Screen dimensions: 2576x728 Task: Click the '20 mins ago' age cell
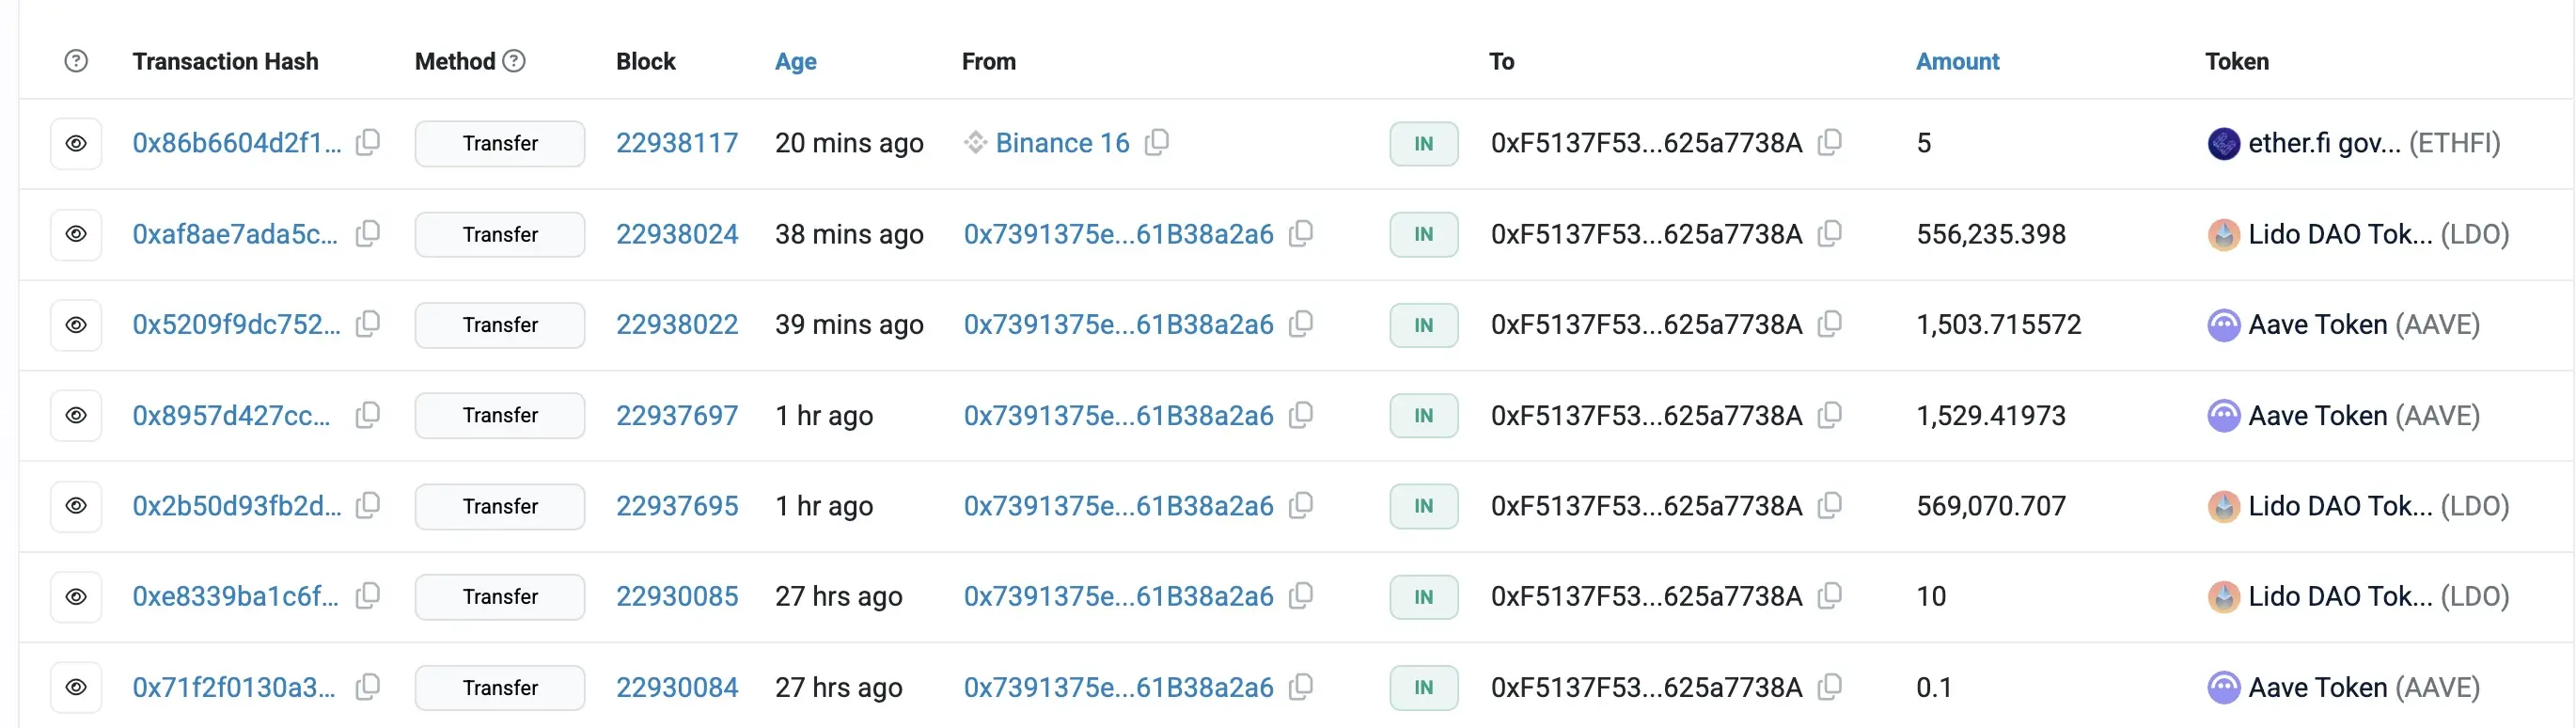[x=849, y=143]
